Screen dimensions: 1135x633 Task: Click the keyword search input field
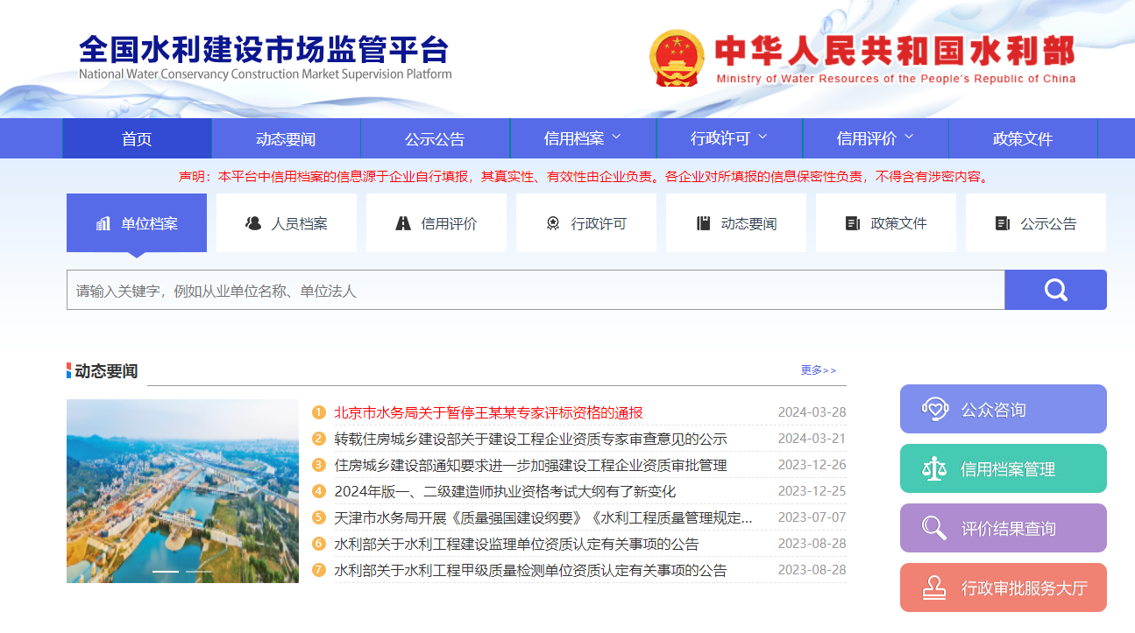tap(535, 290)
